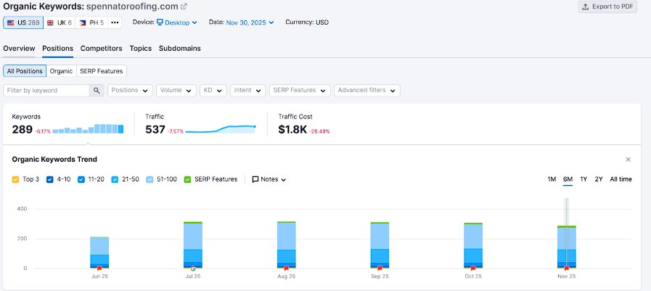The width and height of the screenshot is (651, 291).
Task: Close the Organic Keywords Trend panel
Action: 629,160
